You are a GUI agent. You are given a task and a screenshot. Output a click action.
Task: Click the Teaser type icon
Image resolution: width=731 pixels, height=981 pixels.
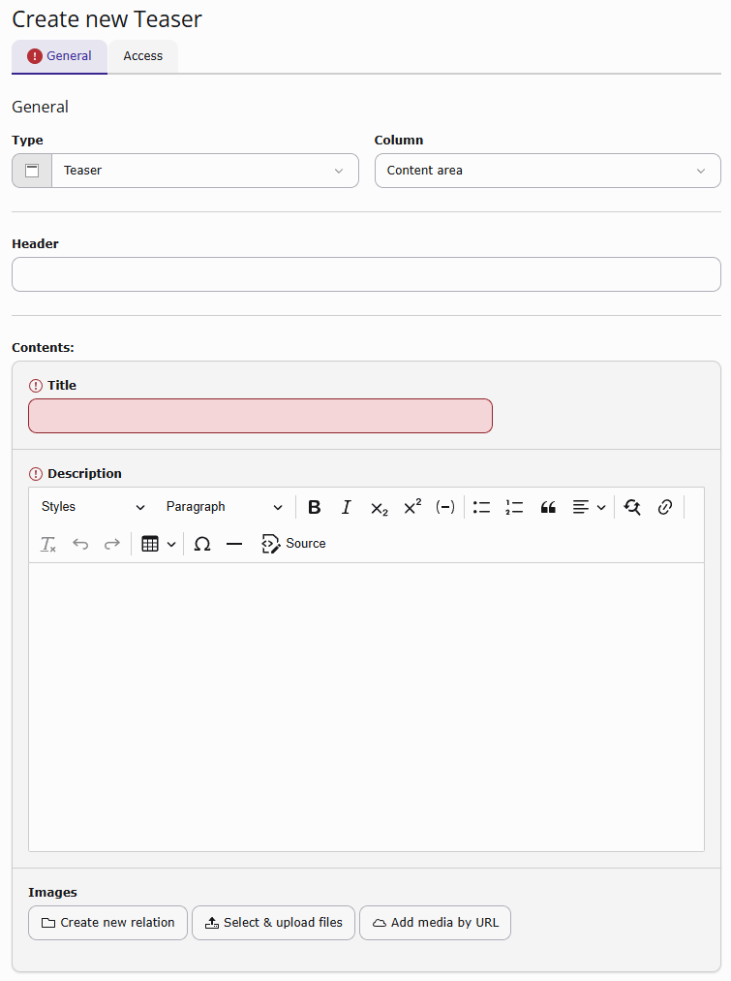point(32,171)
